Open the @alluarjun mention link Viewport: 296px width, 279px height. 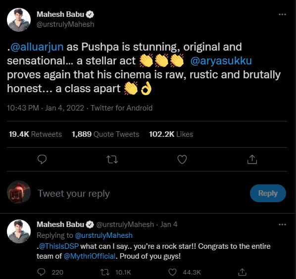tap(37, 47)
